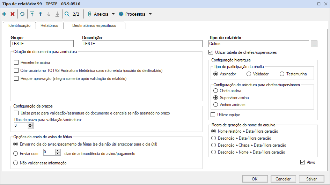
Task: Confirm with the OK button
Action: 255,179
